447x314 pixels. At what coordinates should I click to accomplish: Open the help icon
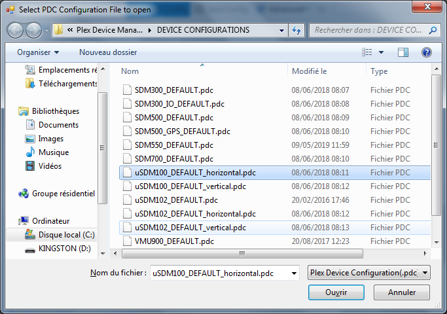coord(427,52)
